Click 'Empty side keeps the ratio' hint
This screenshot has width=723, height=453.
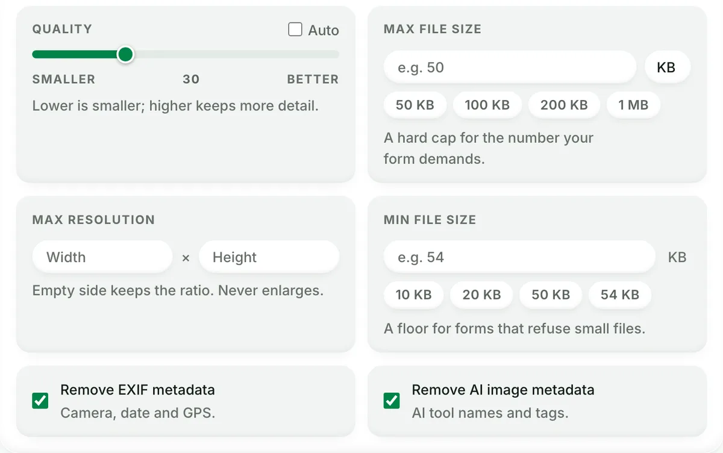(178, 290)
